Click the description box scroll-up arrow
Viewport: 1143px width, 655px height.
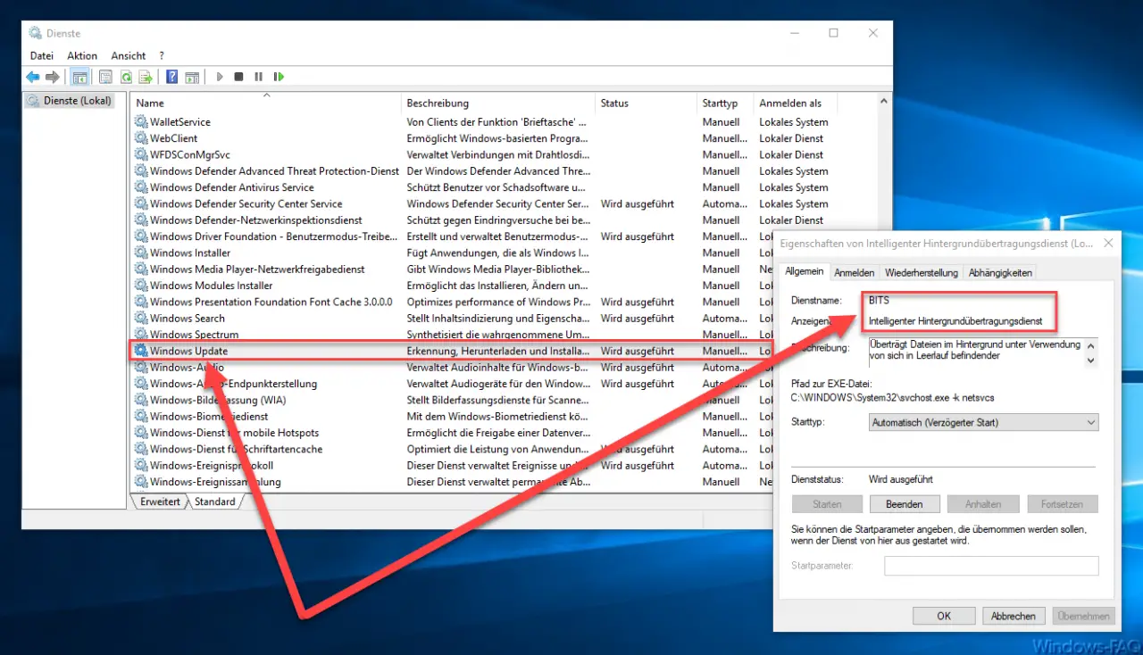click(x=1090, y=344)
